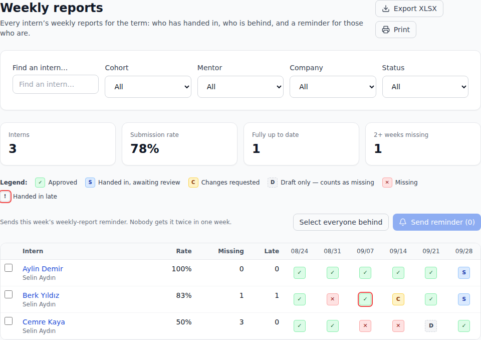Click the Approved legend swatch

tap(40, 183)
